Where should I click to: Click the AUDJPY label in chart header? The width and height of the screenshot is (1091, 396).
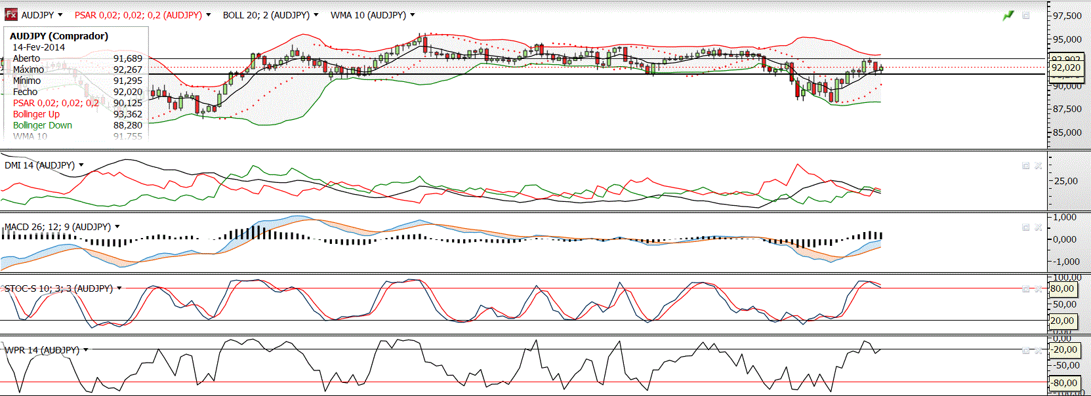click(37, 15)
